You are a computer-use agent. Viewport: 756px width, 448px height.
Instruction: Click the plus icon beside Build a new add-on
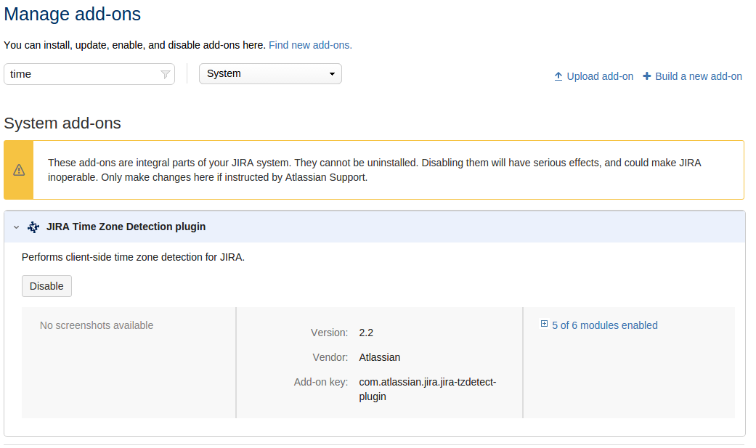(647, 76)
